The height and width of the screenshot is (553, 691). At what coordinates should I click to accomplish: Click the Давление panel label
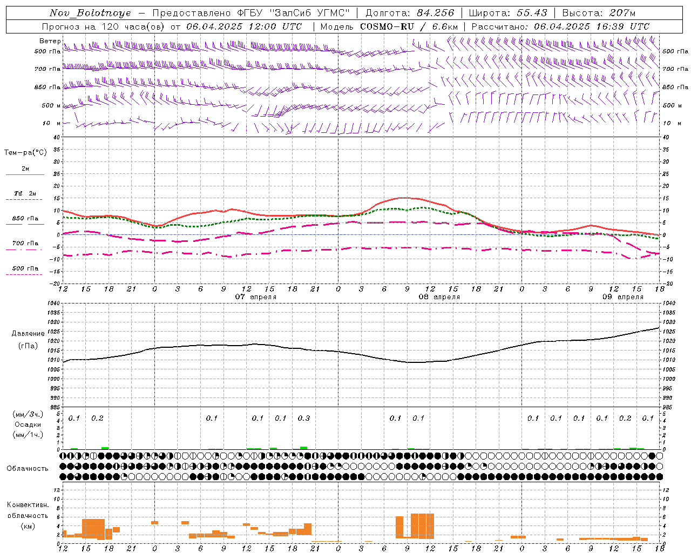tap(28, 333)
